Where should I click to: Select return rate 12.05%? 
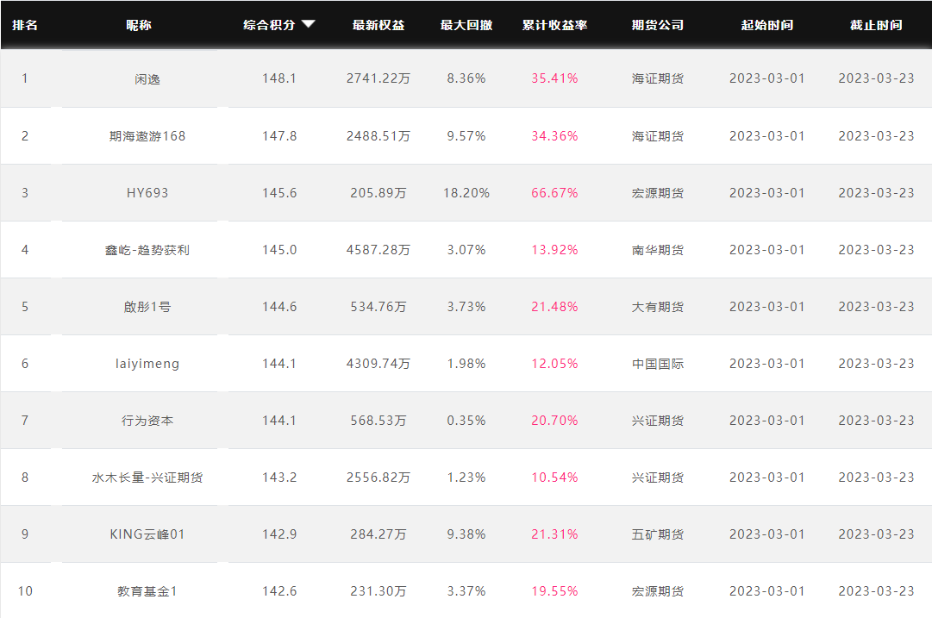click(554, 364)
